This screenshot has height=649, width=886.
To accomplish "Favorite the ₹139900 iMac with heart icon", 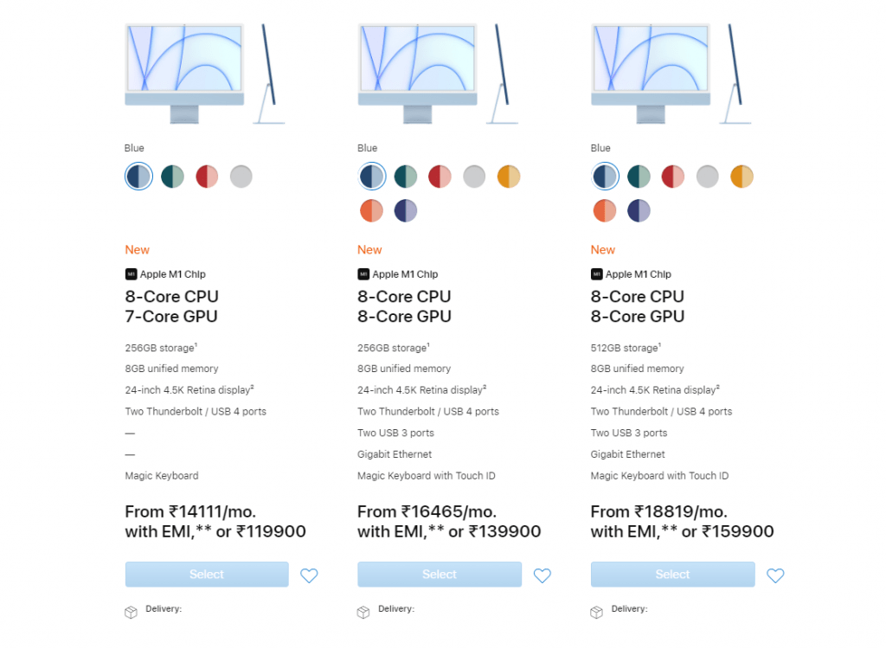I will [543, 575].
